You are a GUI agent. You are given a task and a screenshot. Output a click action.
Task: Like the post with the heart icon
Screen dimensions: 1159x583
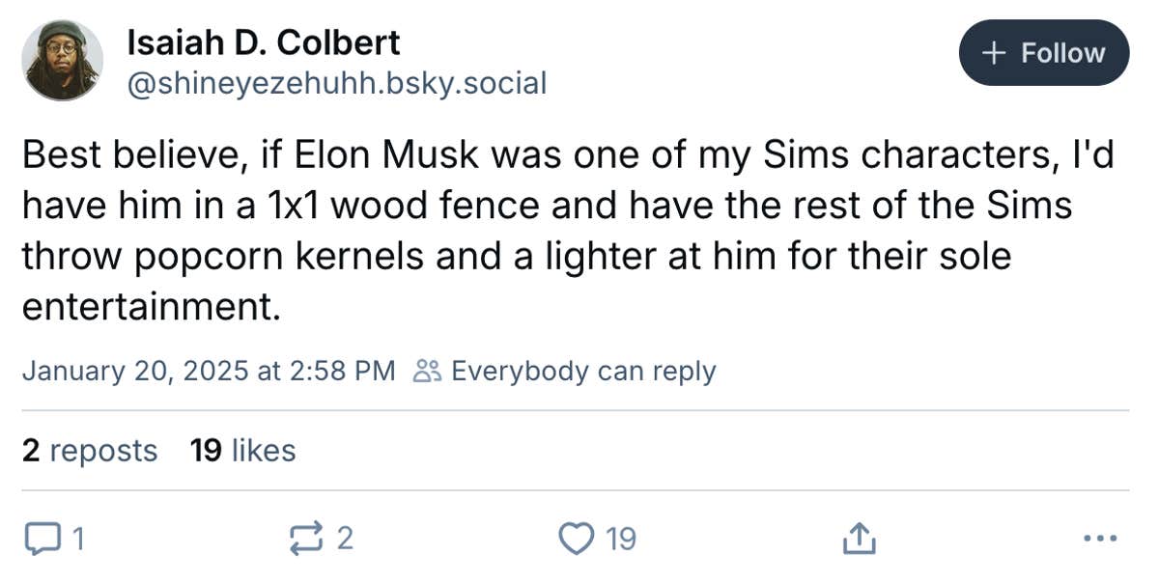coord(576,539)
